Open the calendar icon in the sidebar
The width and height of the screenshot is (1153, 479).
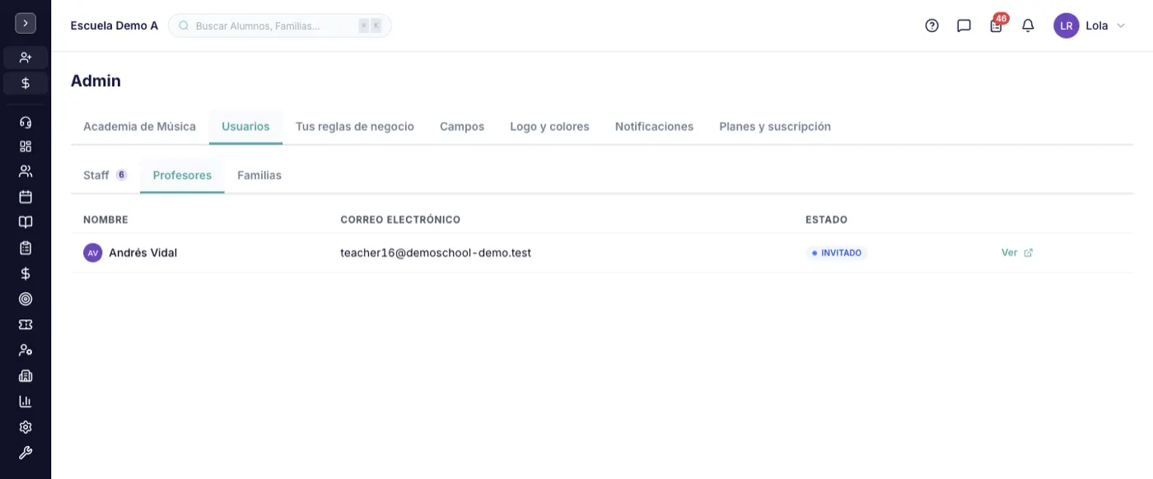(x=26, y=197)
